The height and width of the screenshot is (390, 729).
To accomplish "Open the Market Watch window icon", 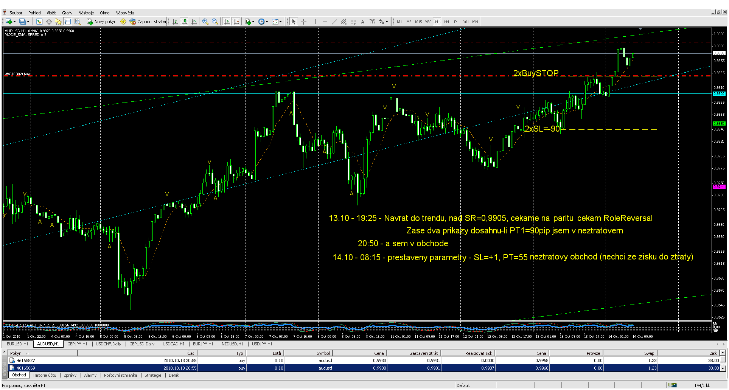I will pyautogui.click(x=39, y=22).
